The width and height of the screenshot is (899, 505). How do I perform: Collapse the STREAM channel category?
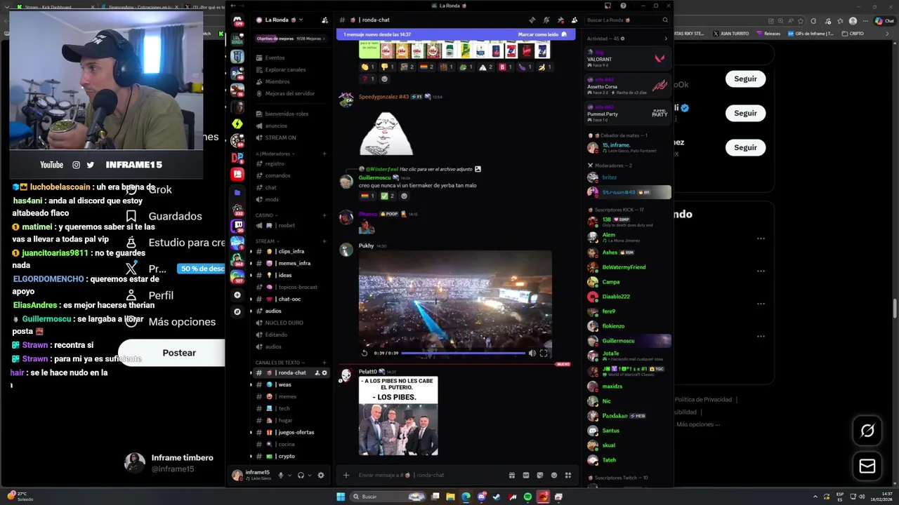click(267, 241)
